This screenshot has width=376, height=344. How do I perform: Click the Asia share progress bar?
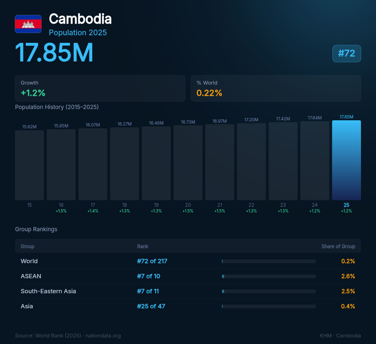268,306
